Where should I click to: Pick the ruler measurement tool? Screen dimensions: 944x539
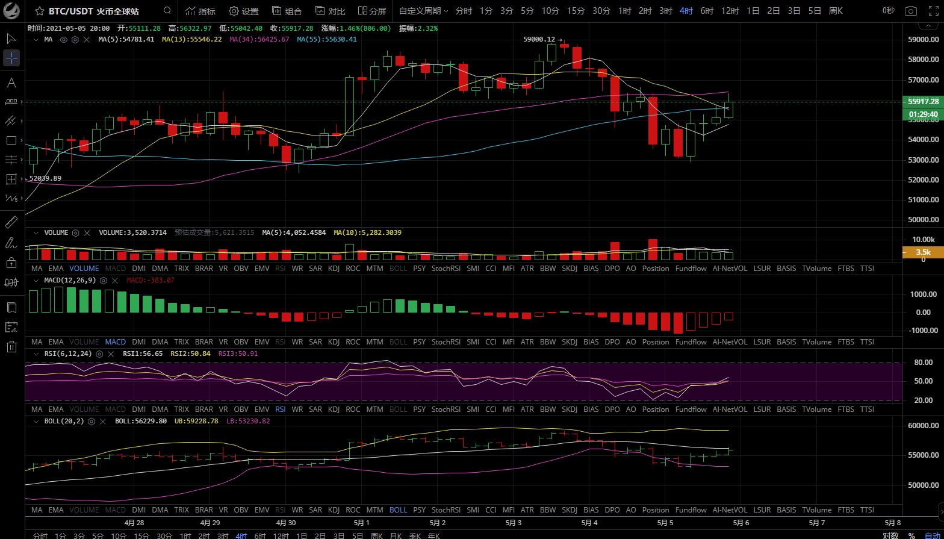(11, 222)
